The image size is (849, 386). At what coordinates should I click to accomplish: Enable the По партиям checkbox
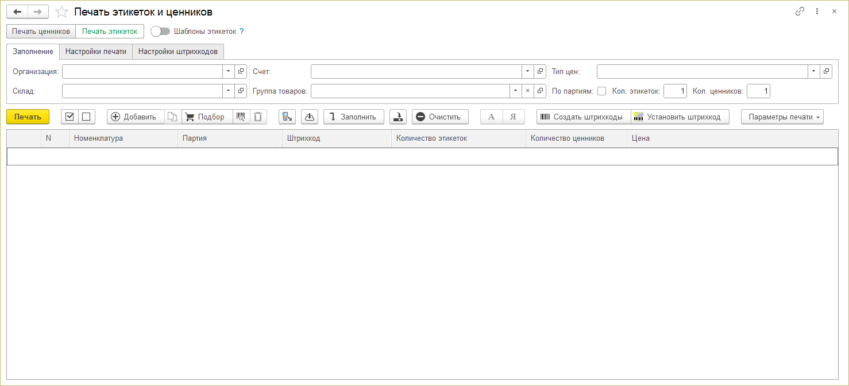[601, 91]
